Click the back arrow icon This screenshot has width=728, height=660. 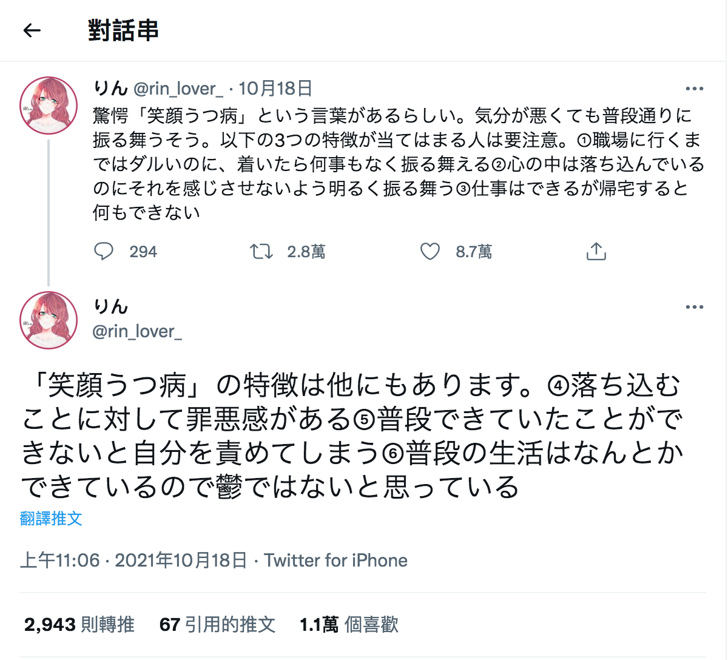coord(32,30)
